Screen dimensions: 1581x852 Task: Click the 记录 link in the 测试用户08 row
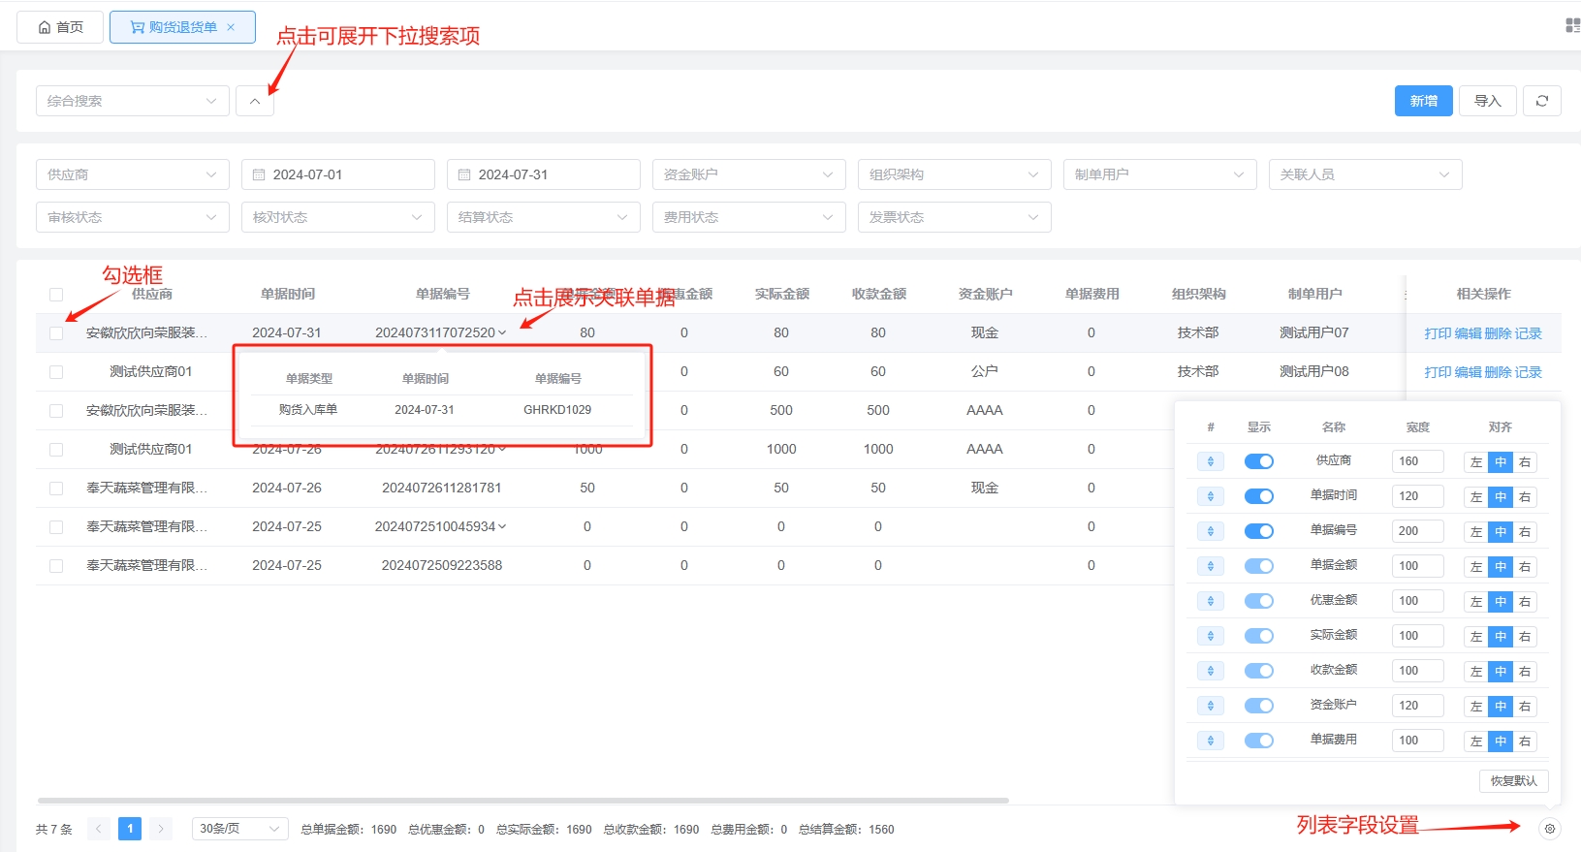(x=1528, y=372)
